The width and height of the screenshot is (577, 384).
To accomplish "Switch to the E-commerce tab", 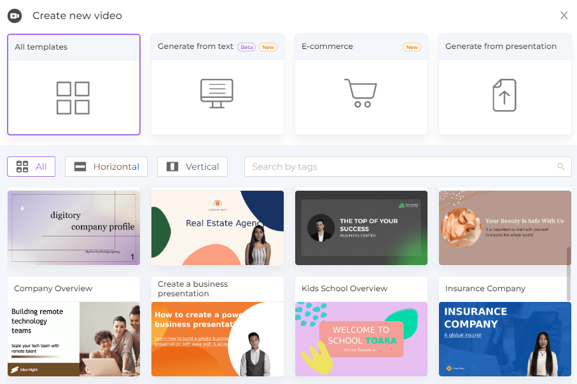I will click(361, 83).
